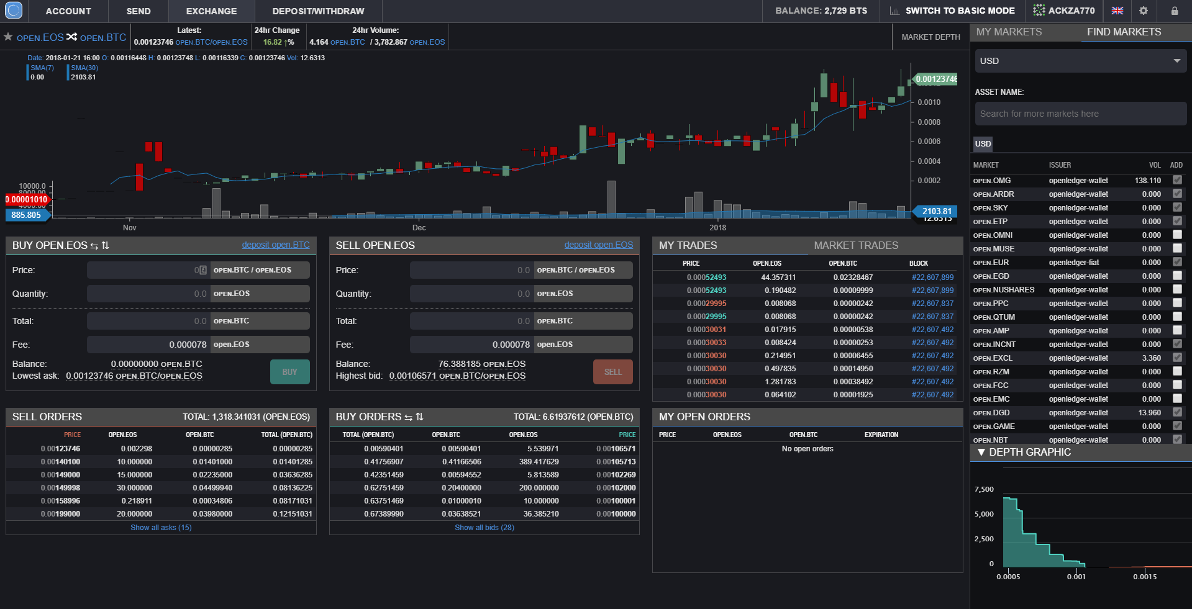
Task: Swap Buy panel position horizontally icon
Action: coord(94,246)
